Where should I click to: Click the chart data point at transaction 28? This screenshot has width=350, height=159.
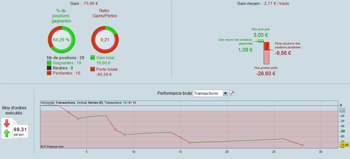coord(302,145)
